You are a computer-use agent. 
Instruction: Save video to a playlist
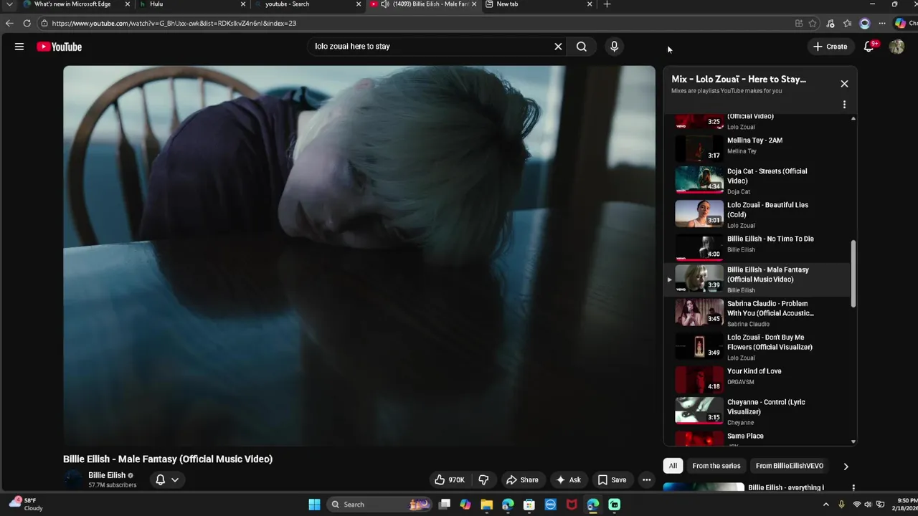pos(612,480)
